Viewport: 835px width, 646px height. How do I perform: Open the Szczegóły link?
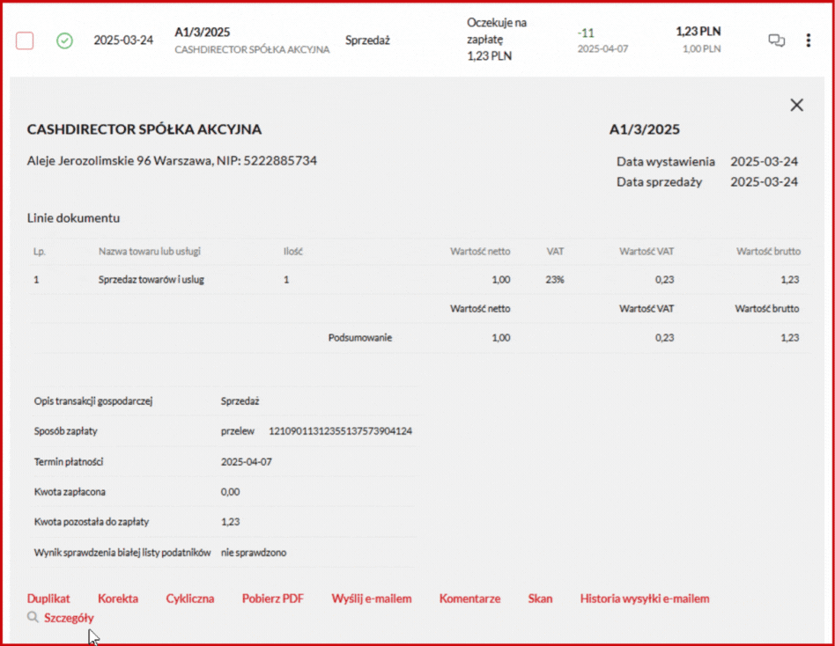pyautogui.click(x=69, y=618)
